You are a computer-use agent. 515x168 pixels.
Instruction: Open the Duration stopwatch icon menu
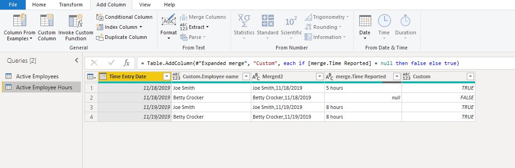click(405, 20)
